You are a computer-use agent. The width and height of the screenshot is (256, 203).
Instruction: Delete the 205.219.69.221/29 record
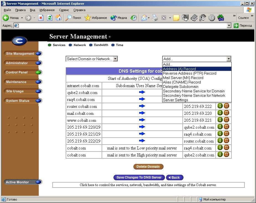point(226,134)
